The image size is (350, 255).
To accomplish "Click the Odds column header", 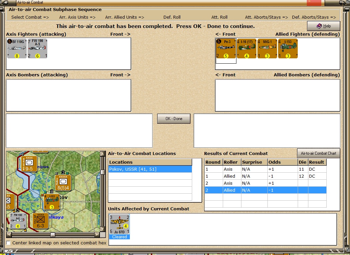I will (282, 162).
